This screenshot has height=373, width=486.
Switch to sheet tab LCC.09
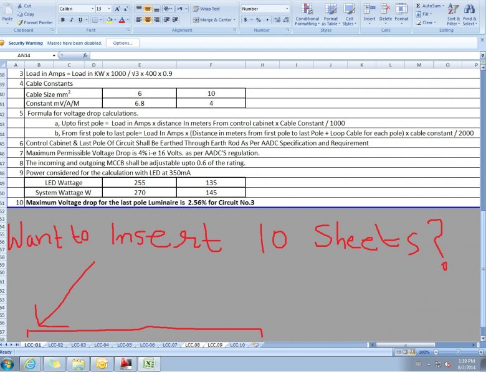pos(215,345)
